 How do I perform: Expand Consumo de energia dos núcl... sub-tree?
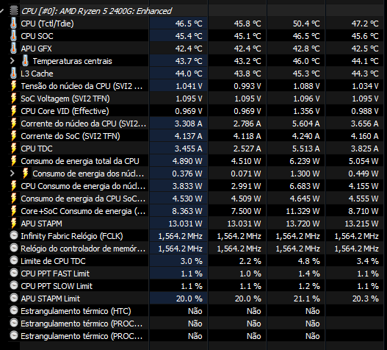(12, 174)
